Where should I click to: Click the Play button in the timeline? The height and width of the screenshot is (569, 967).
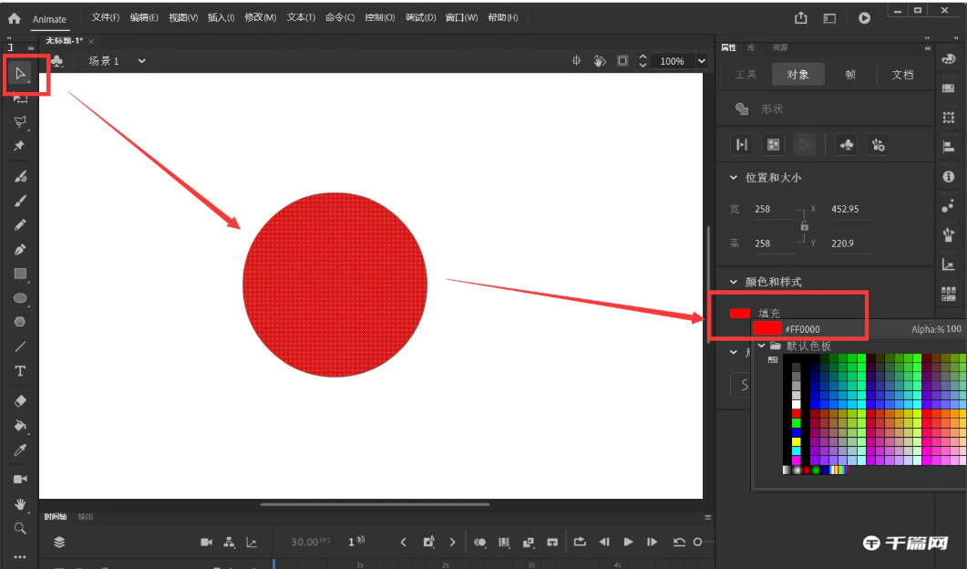[628, 542]
